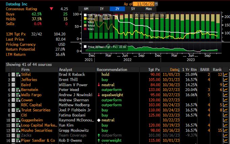The height and width of the screenshot is (144, 230).
Task: Open the list view tool on chart toolbar
Action: click(x=154, y=14)
